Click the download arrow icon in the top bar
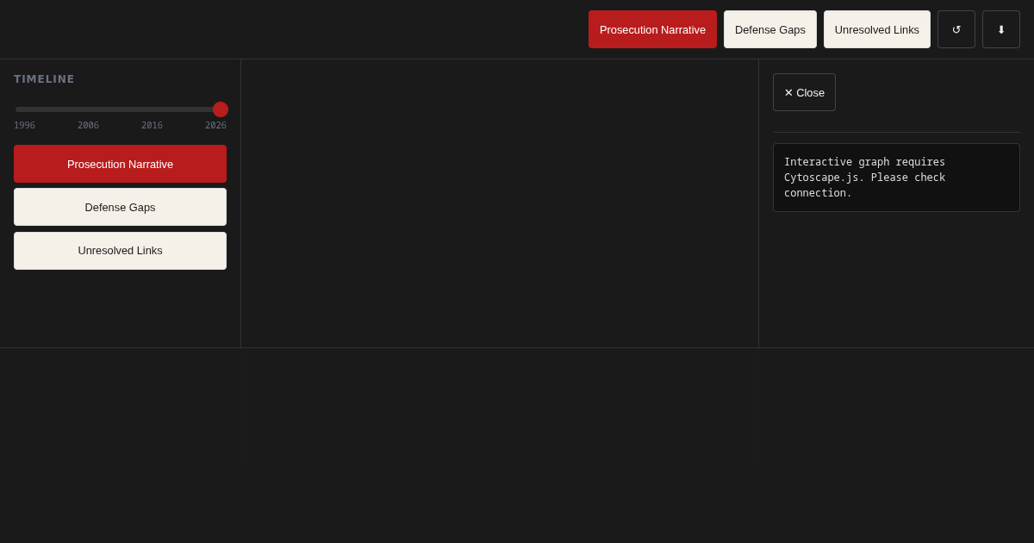1034x543 pixels. pyautogui.click(x=1001, y=29)
